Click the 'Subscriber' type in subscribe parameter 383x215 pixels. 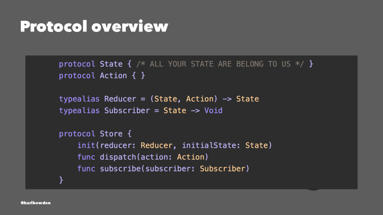(x=223, y=169)
